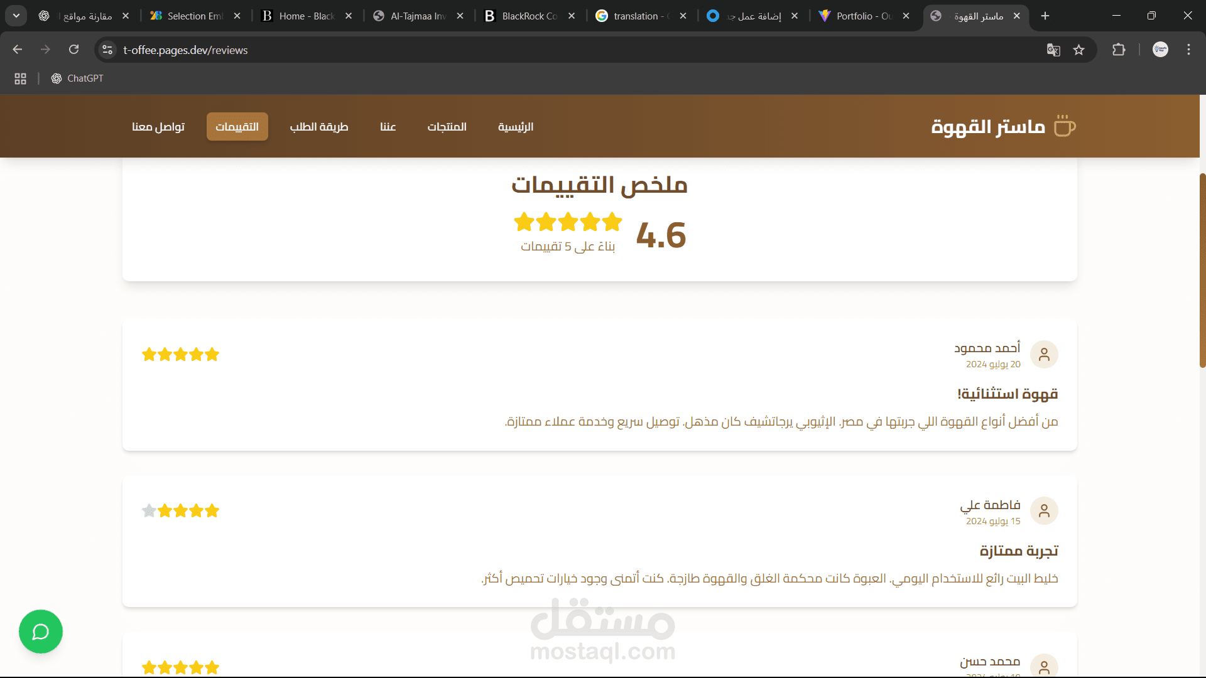
Task: Select the التقييمات nav button
Action: (237, 127)
